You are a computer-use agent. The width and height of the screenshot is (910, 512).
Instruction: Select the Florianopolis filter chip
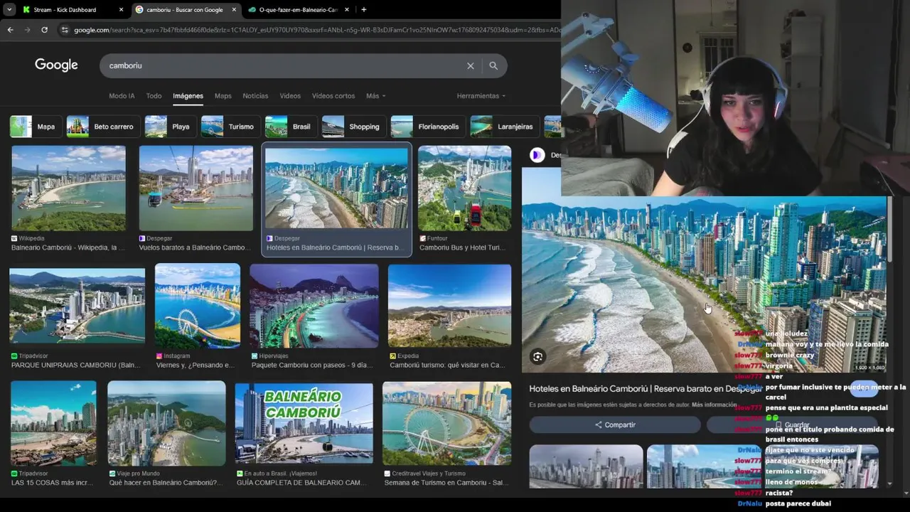(428, 127)
